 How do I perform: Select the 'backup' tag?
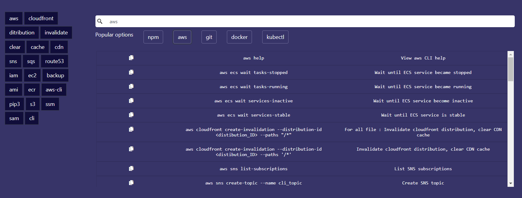[55, 75]
